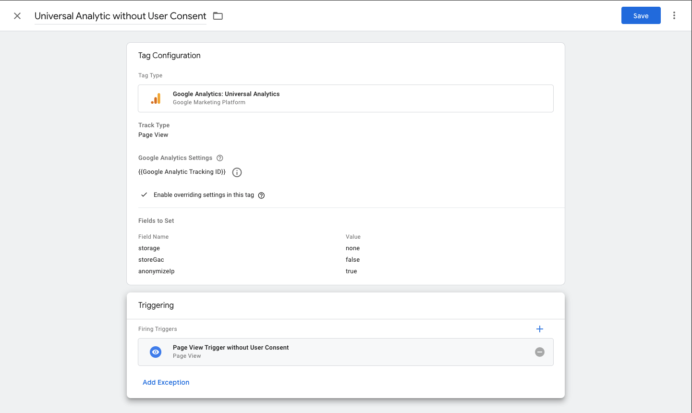692x413 pixels.
Task: Click the storage field row
Action: click(346, 248)
